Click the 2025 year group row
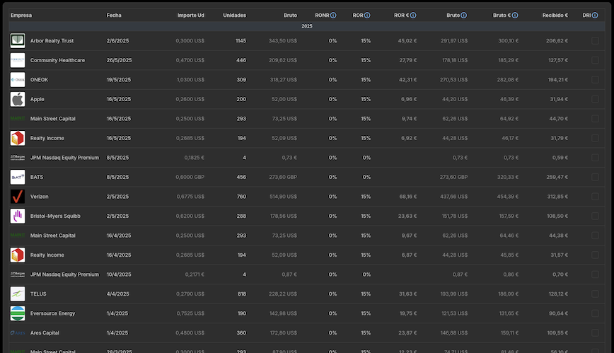This screenshot has width=614, height=353. pyautogui.click(x=307, y=26)
